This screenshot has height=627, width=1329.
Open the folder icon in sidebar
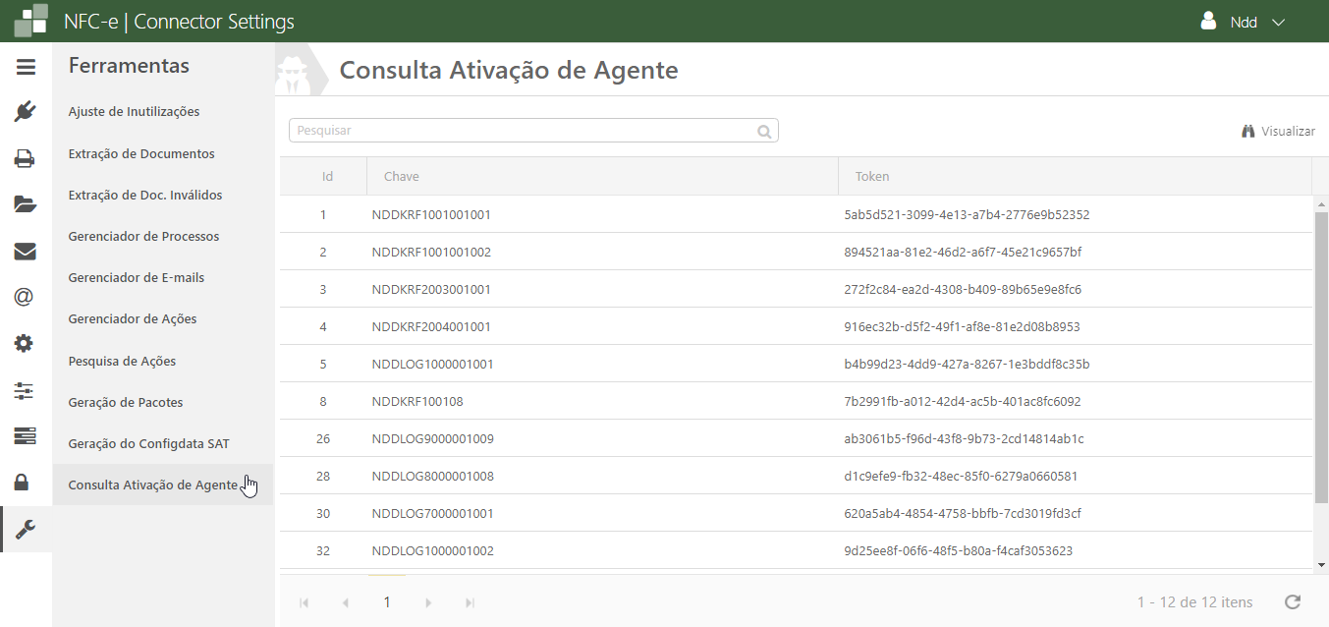pos(26,204)
